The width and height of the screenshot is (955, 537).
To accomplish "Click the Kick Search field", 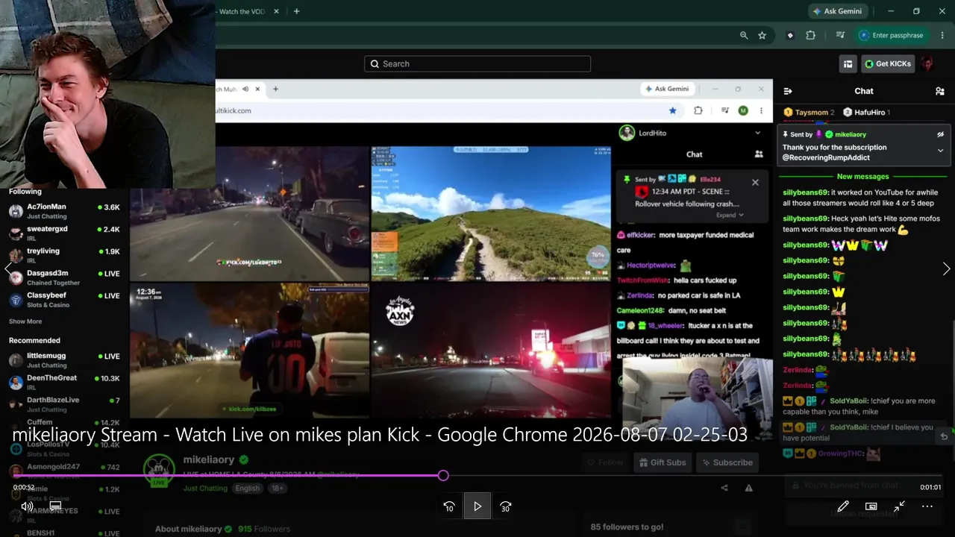I will pyautogui.click(x=477, y=63).
